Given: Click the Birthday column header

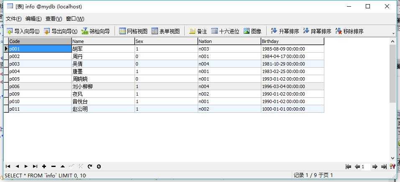Looking at the screenshot, I should pyautogui.click(x=292, y=41).
